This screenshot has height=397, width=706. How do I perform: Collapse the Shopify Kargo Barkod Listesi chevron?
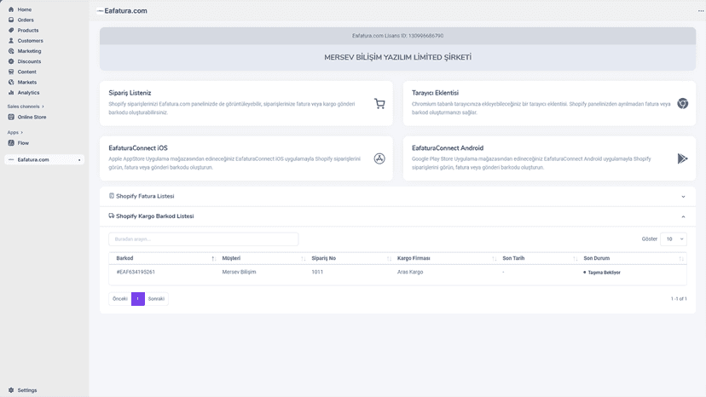pyautogui.click(x=683, y=216)
